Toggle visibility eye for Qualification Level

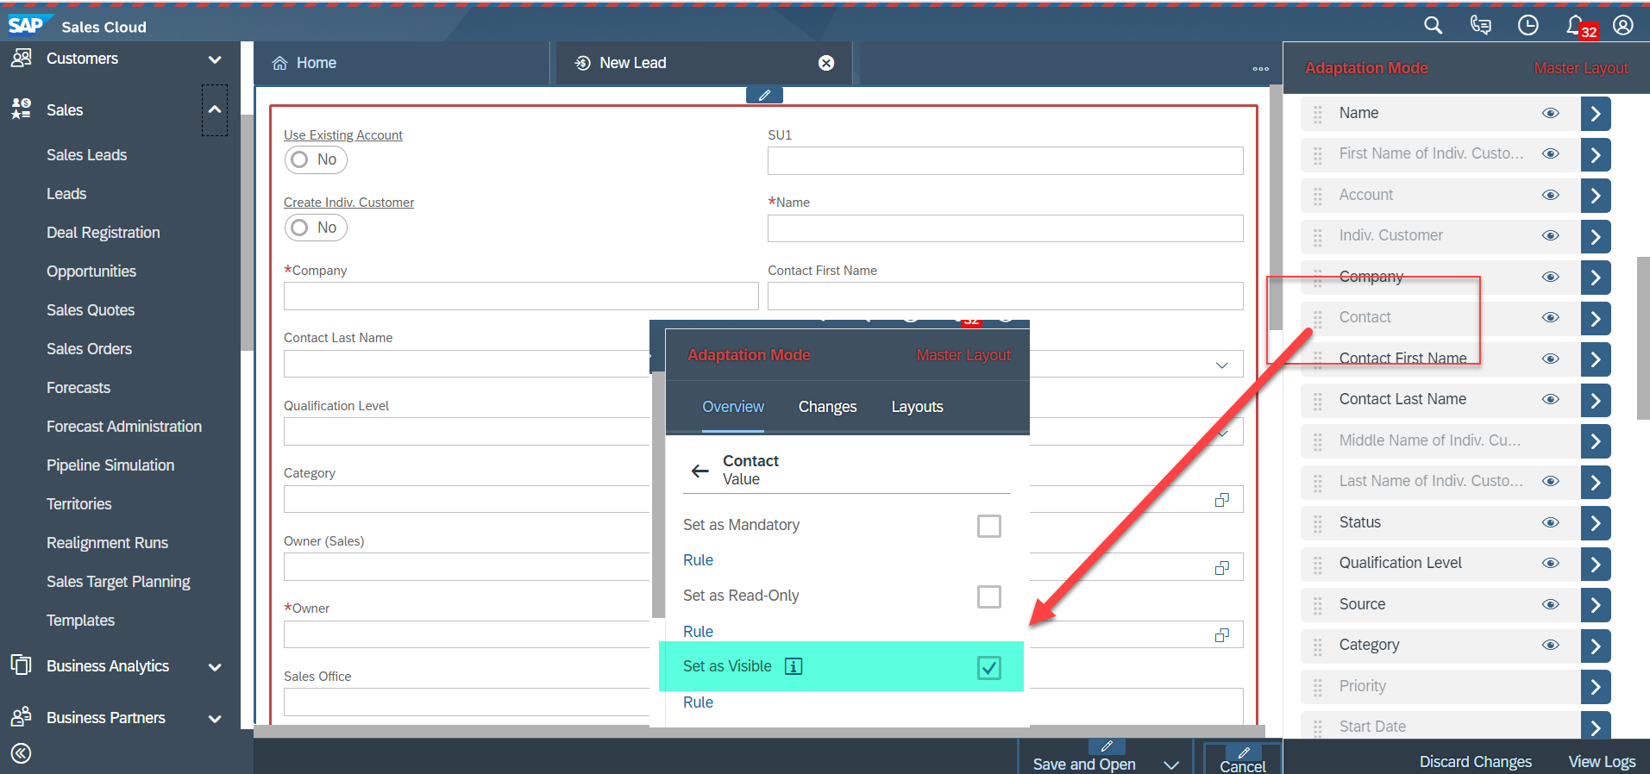1551,563
